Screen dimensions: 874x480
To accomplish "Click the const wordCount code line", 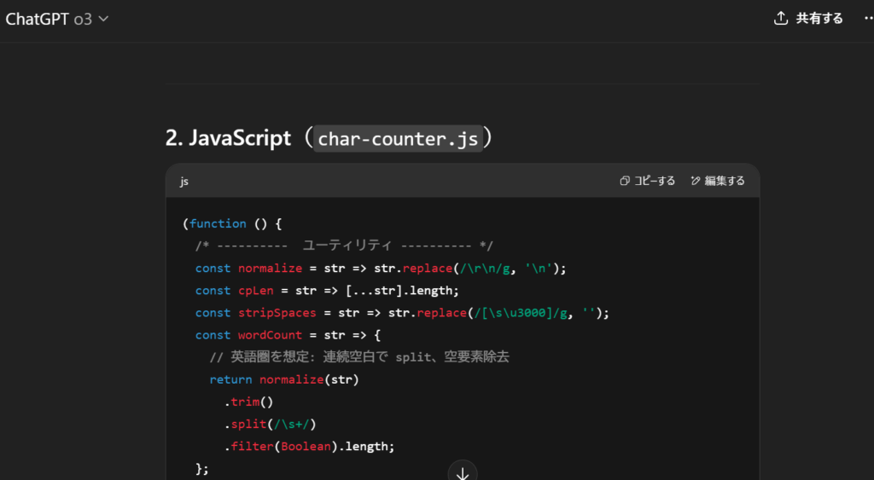I will coord(288,335).
